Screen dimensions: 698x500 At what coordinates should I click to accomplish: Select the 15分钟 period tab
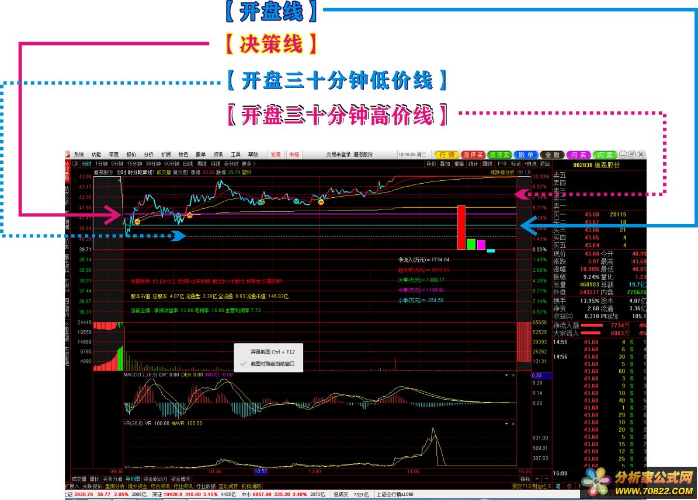(x=134, y=164)
